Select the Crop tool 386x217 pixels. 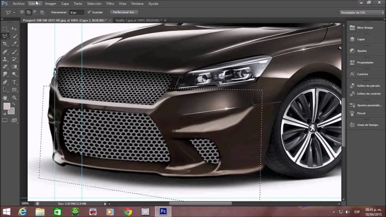click(x=5, y=44)
